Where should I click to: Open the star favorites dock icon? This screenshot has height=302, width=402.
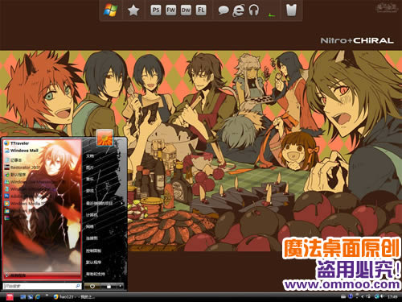tap(133, 10)
